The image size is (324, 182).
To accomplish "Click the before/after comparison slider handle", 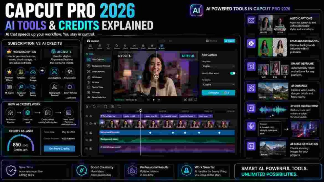I will click(156, 76).
